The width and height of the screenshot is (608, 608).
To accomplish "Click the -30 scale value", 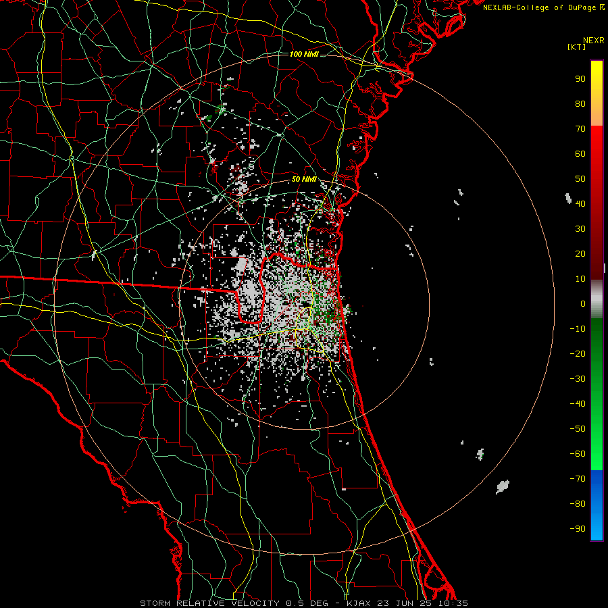I will (x=578, y=379).
